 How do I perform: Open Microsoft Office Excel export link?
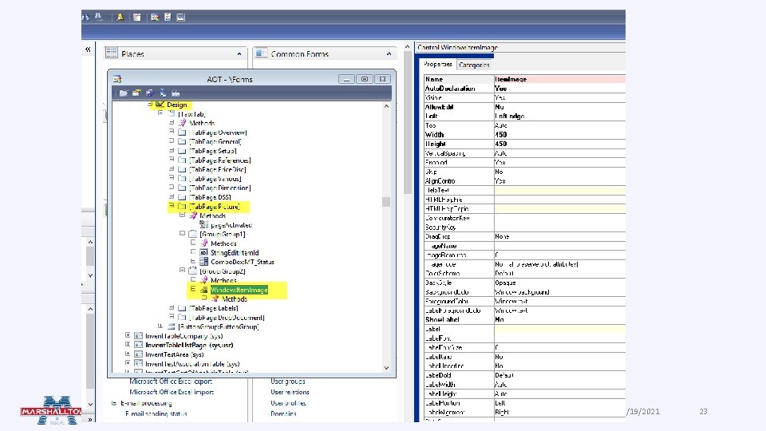click(171, 382)
